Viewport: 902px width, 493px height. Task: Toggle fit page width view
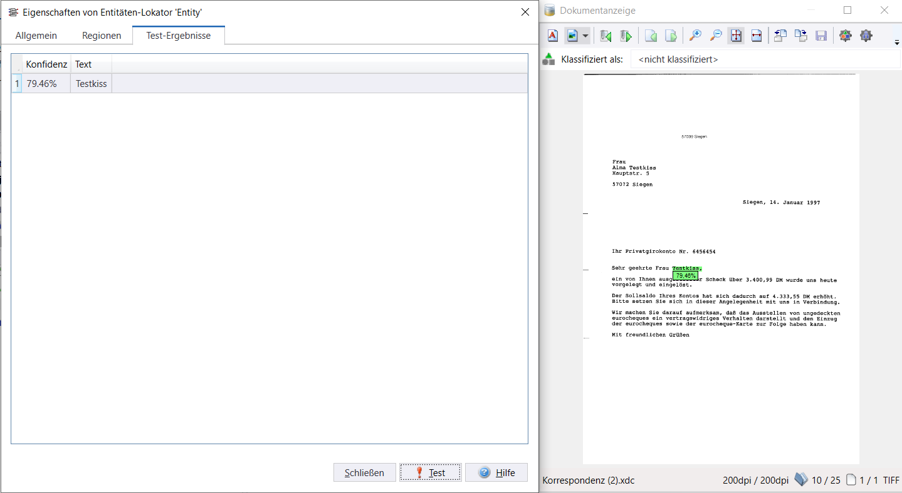coord(756,36)
